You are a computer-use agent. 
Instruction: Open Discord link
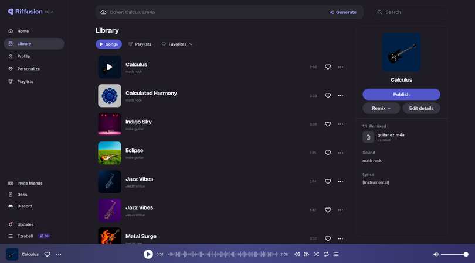pyautogui.click(x=25, y=206)
